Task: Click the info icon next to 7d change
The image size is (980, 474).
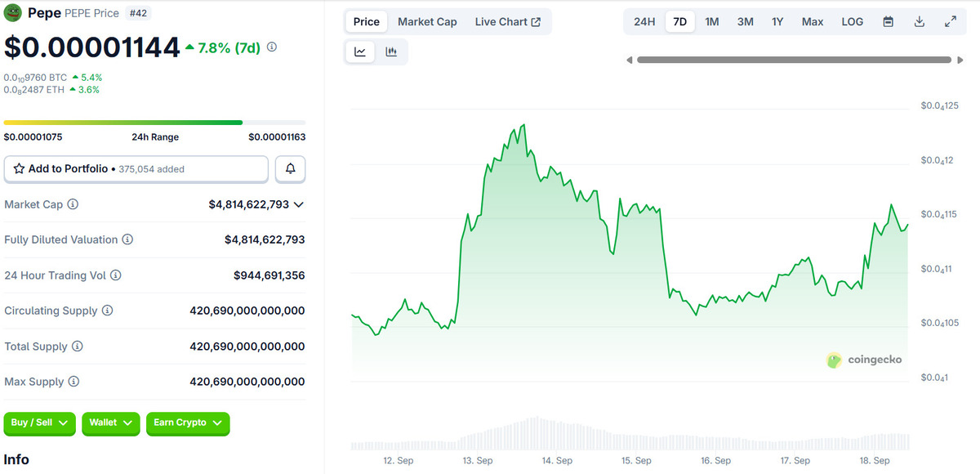Action: coord(272,47)
